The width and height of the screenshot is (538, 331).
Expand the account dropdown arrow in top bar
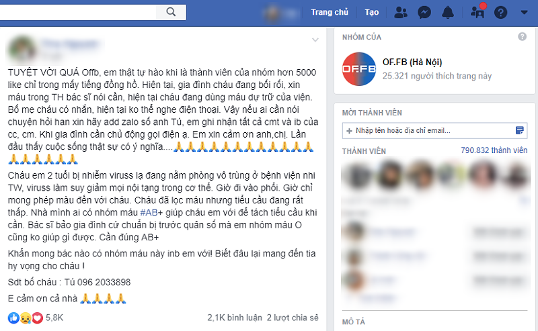(x=524, y=12)
